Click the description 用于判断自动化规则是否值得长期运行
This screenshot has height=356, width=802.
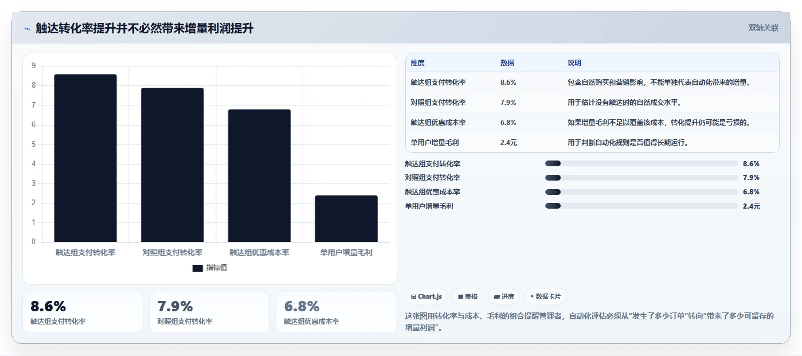pos(628,143)
